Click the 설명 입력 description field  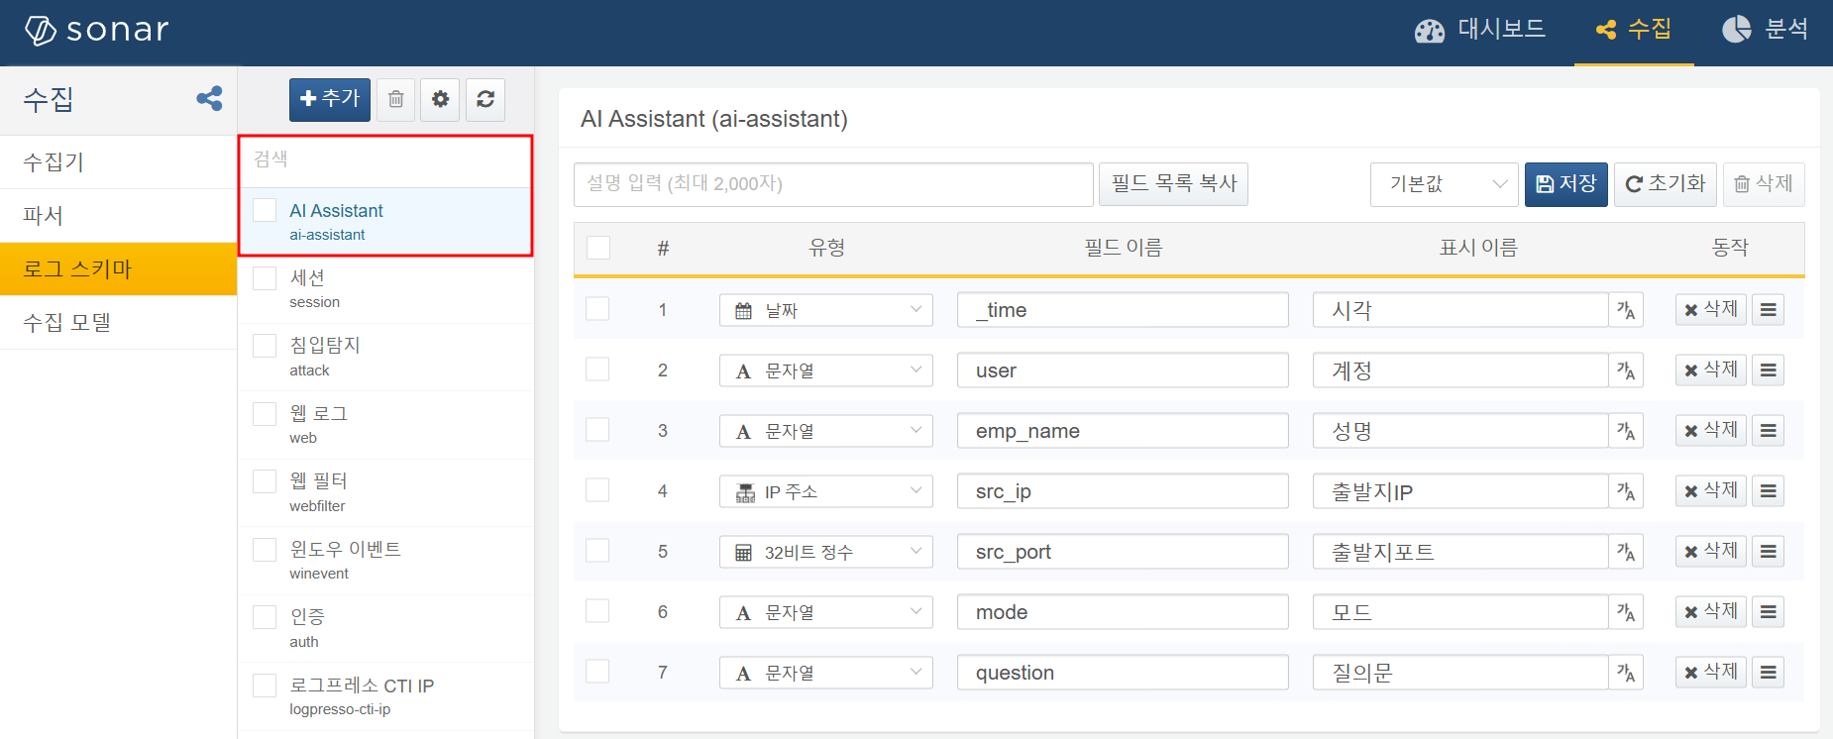click(x=833, y=184)
